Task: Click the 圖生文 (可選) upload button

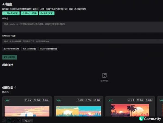Action: click(x=29, y=13)
